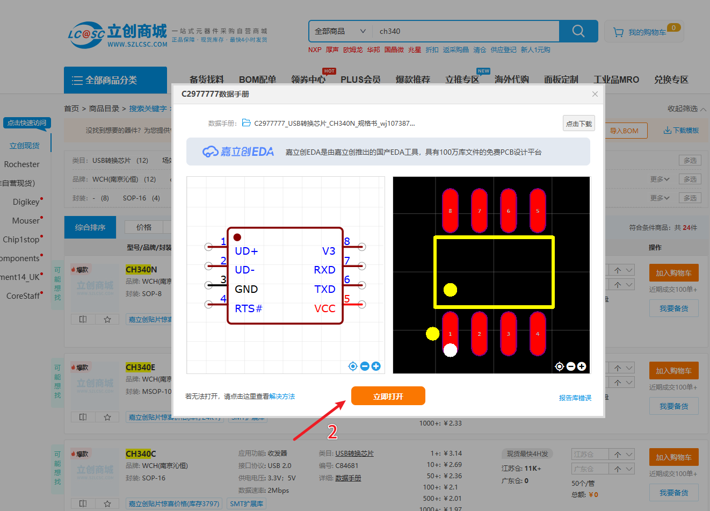Enable 多选 for the 封装 filter row
Screen dimensions: 710x511
click(x=690, y=198)
